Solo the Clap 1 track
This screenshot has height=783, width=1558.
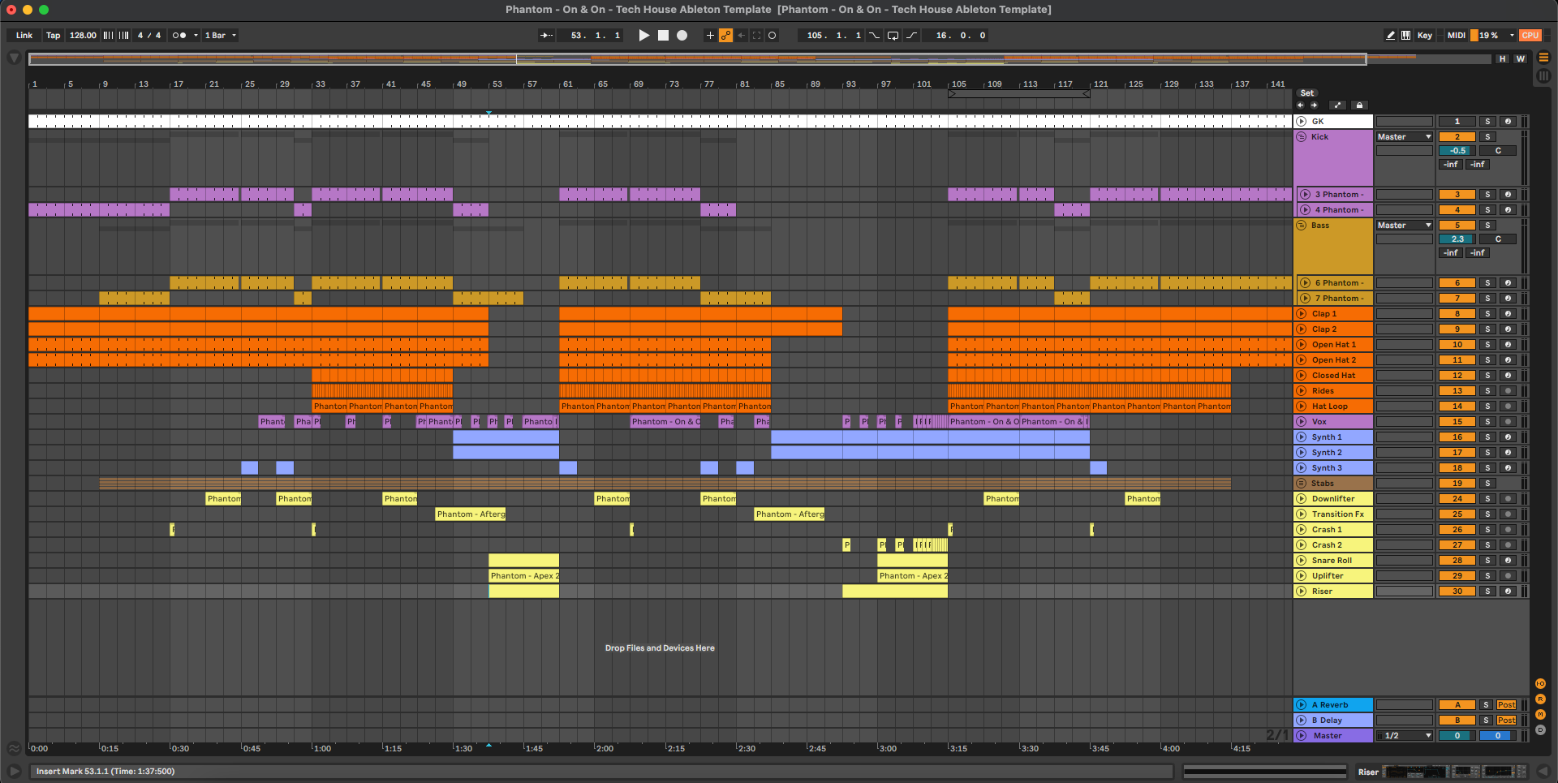(x=1487, y=314)
